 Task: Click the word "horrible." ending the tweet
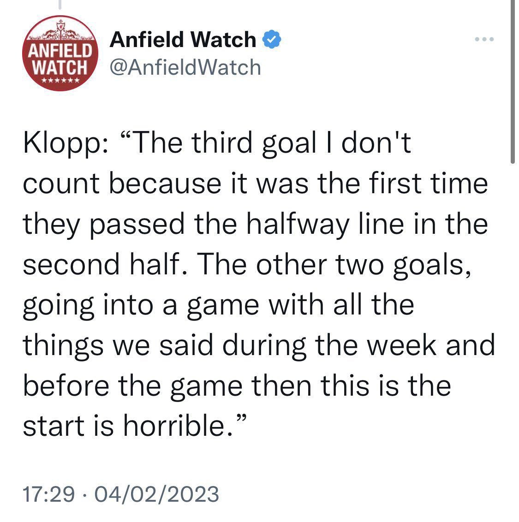coord(178,426)
